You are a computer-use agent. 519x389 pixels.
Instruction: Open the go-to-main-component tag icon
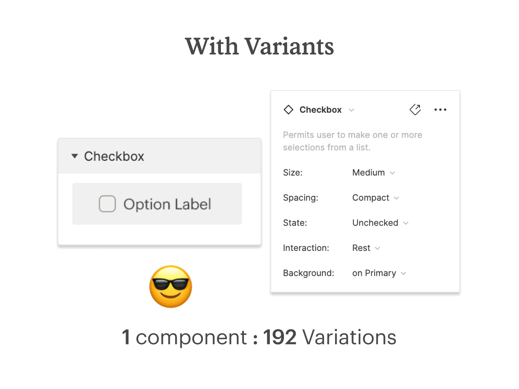[x=415, y=110]
